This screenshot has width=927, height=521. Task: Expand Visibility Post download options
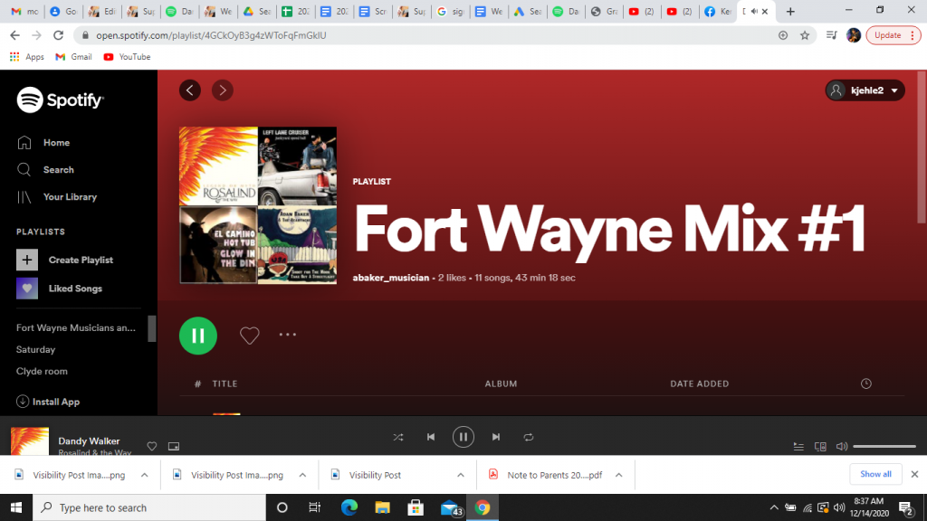[x=461, y=475]
